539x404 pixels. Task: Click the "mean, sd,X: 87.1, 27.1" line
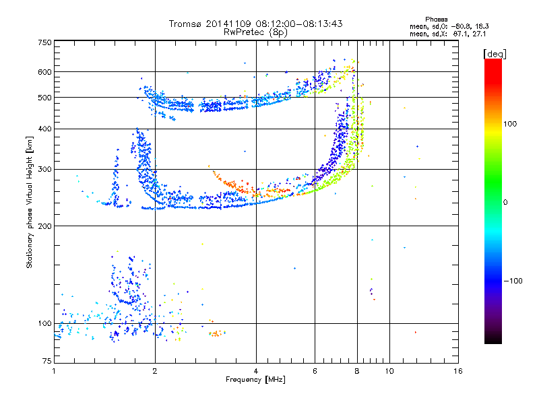[x=448, y=34]
